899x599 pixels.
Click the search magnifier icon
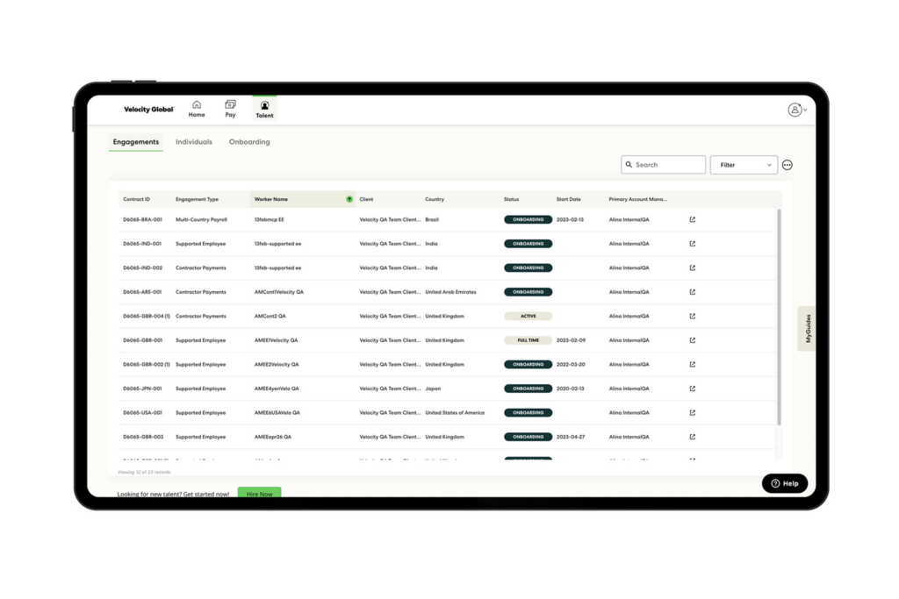pyautogui.click(x=629, y=164)
